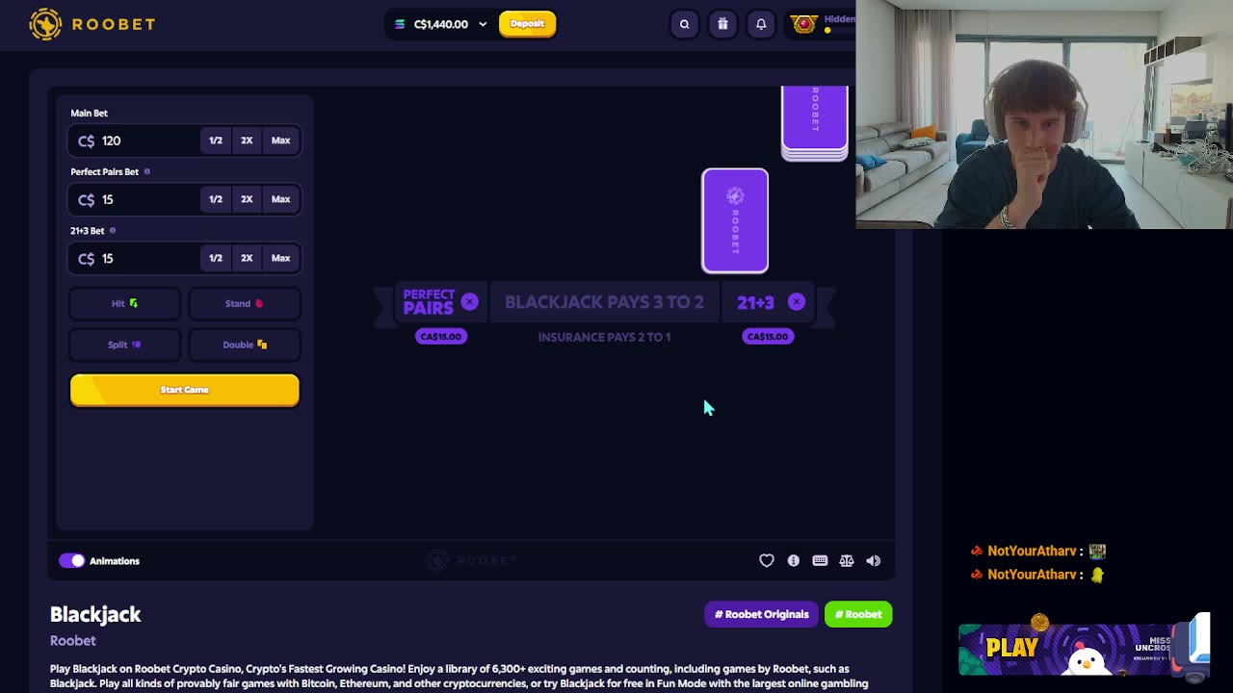Click the PLAY chicken game banner
Screen dimensions: 1233x693
(1084, 650)
